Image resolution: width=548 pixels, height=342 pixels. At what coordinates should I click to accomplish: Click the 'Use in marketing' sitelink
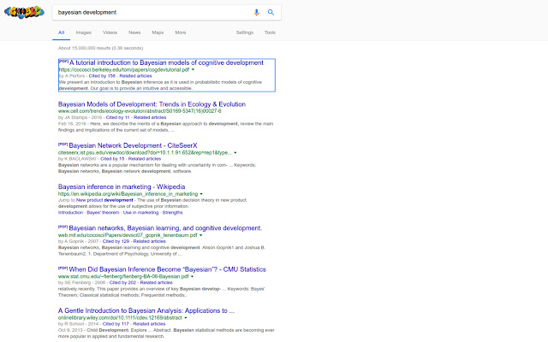click(140, 213)
